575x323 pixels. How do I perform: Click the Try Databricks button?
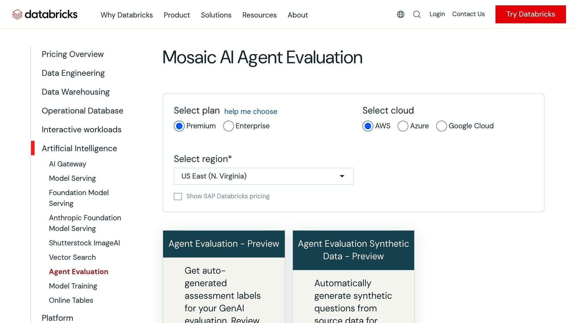pyautogui.click(x=530, y=14)
